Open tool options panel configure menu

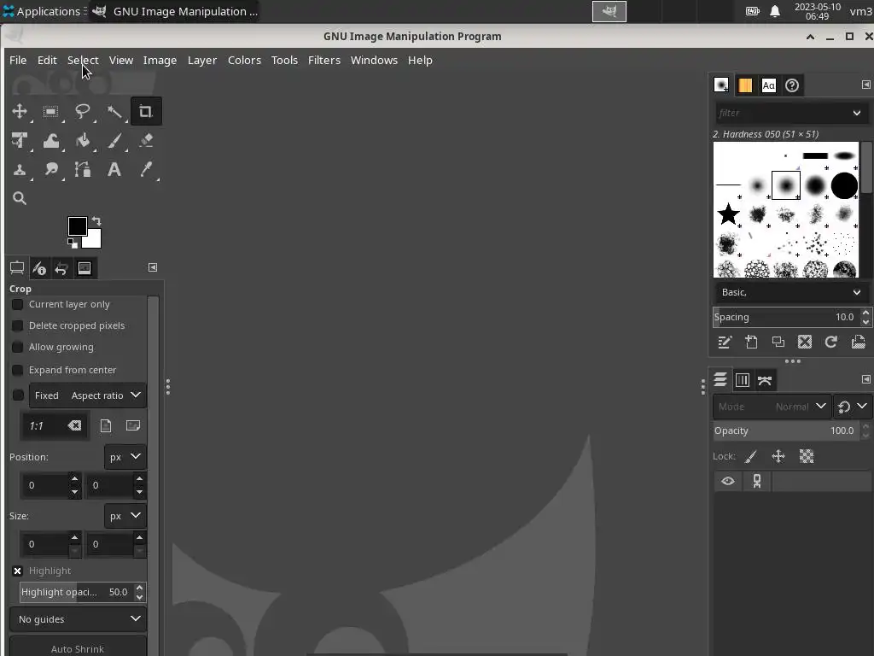[x=153, y=267]
